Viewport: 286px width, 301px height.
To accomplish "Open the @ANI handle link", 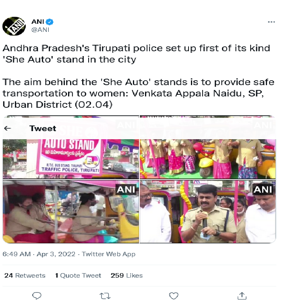I will click(x=40, y=30).
